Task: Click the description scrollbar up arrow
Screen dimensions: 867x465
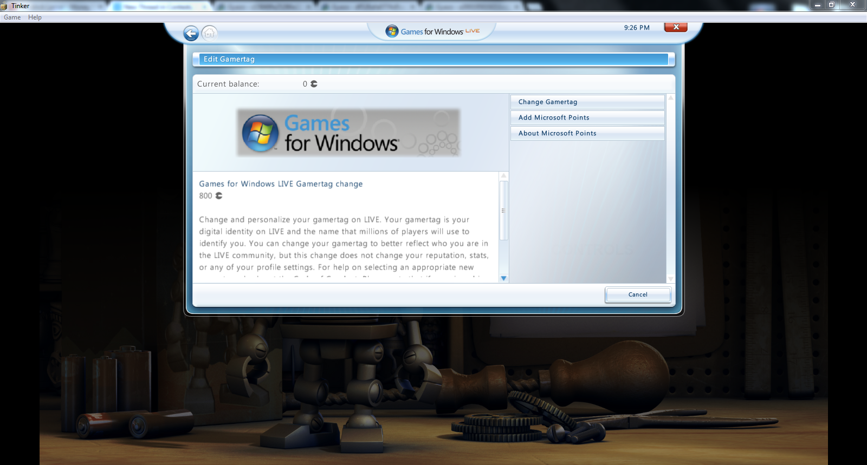Action: click(x=503, y=175)
